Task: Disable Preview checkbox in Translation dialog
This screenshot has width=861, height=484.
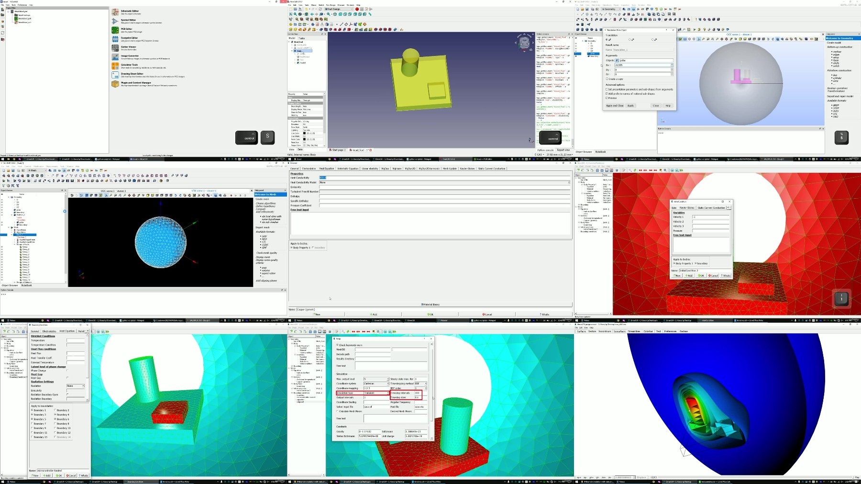Action: pyautogui.click(x=607, y=98)
